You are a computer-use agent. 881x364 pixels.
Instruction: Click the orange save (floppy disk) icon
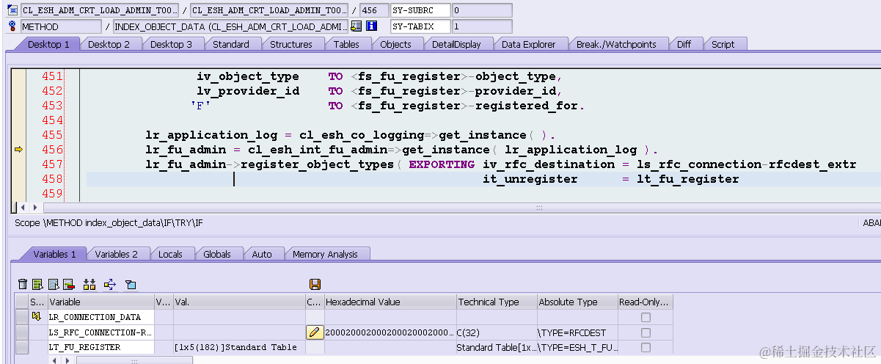point(315,284)
